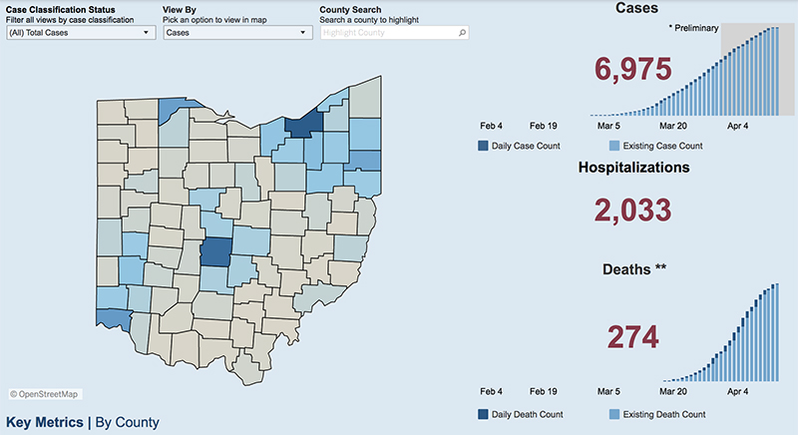Click the Existing Death Count legend label

coord(664,414)
